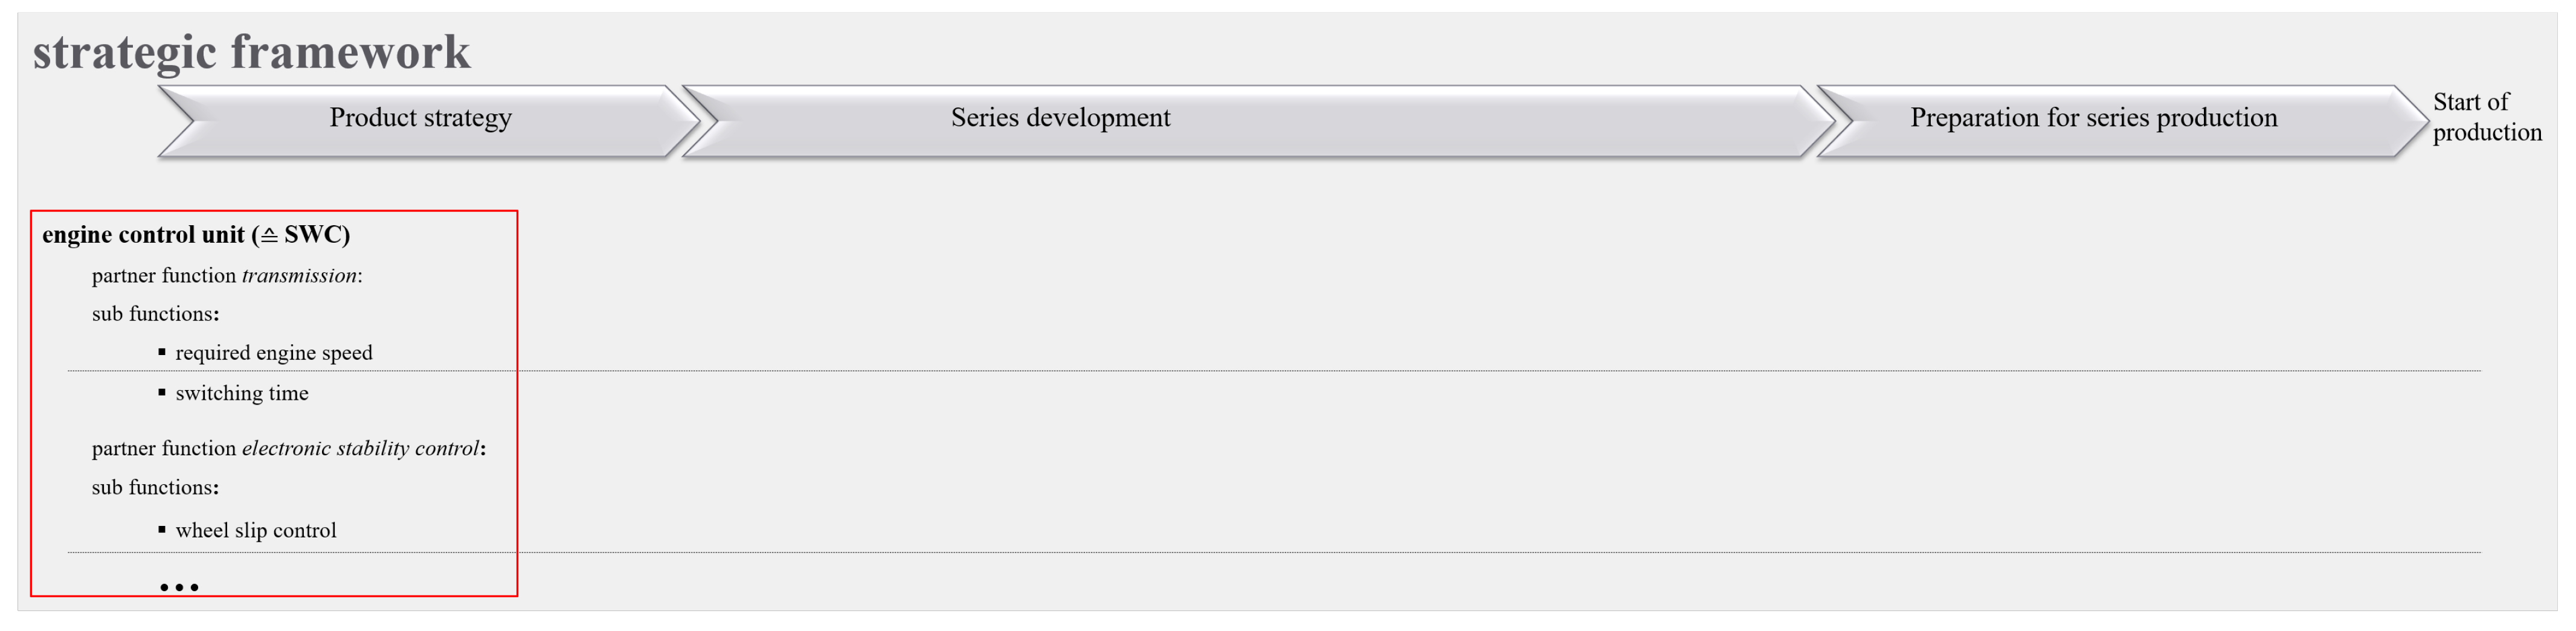This screenshot has width=2576, height=631.
Task: Click the strategic framework title
Action: 251,52
